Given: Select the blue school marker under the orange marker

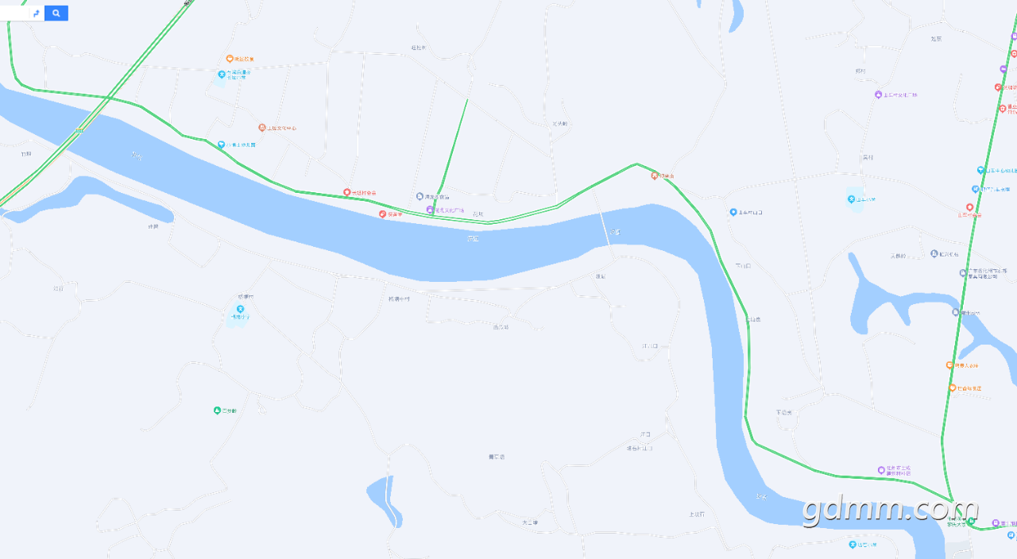Looking at the screenshot, I should point(222,74).
